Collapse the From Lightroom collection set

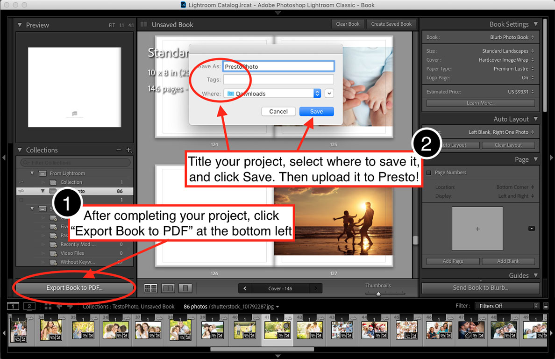pos(32,173)
